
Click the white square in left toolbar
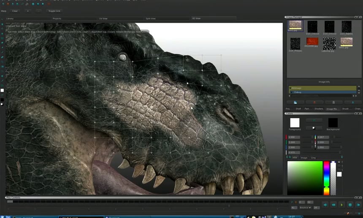(2, 90)
